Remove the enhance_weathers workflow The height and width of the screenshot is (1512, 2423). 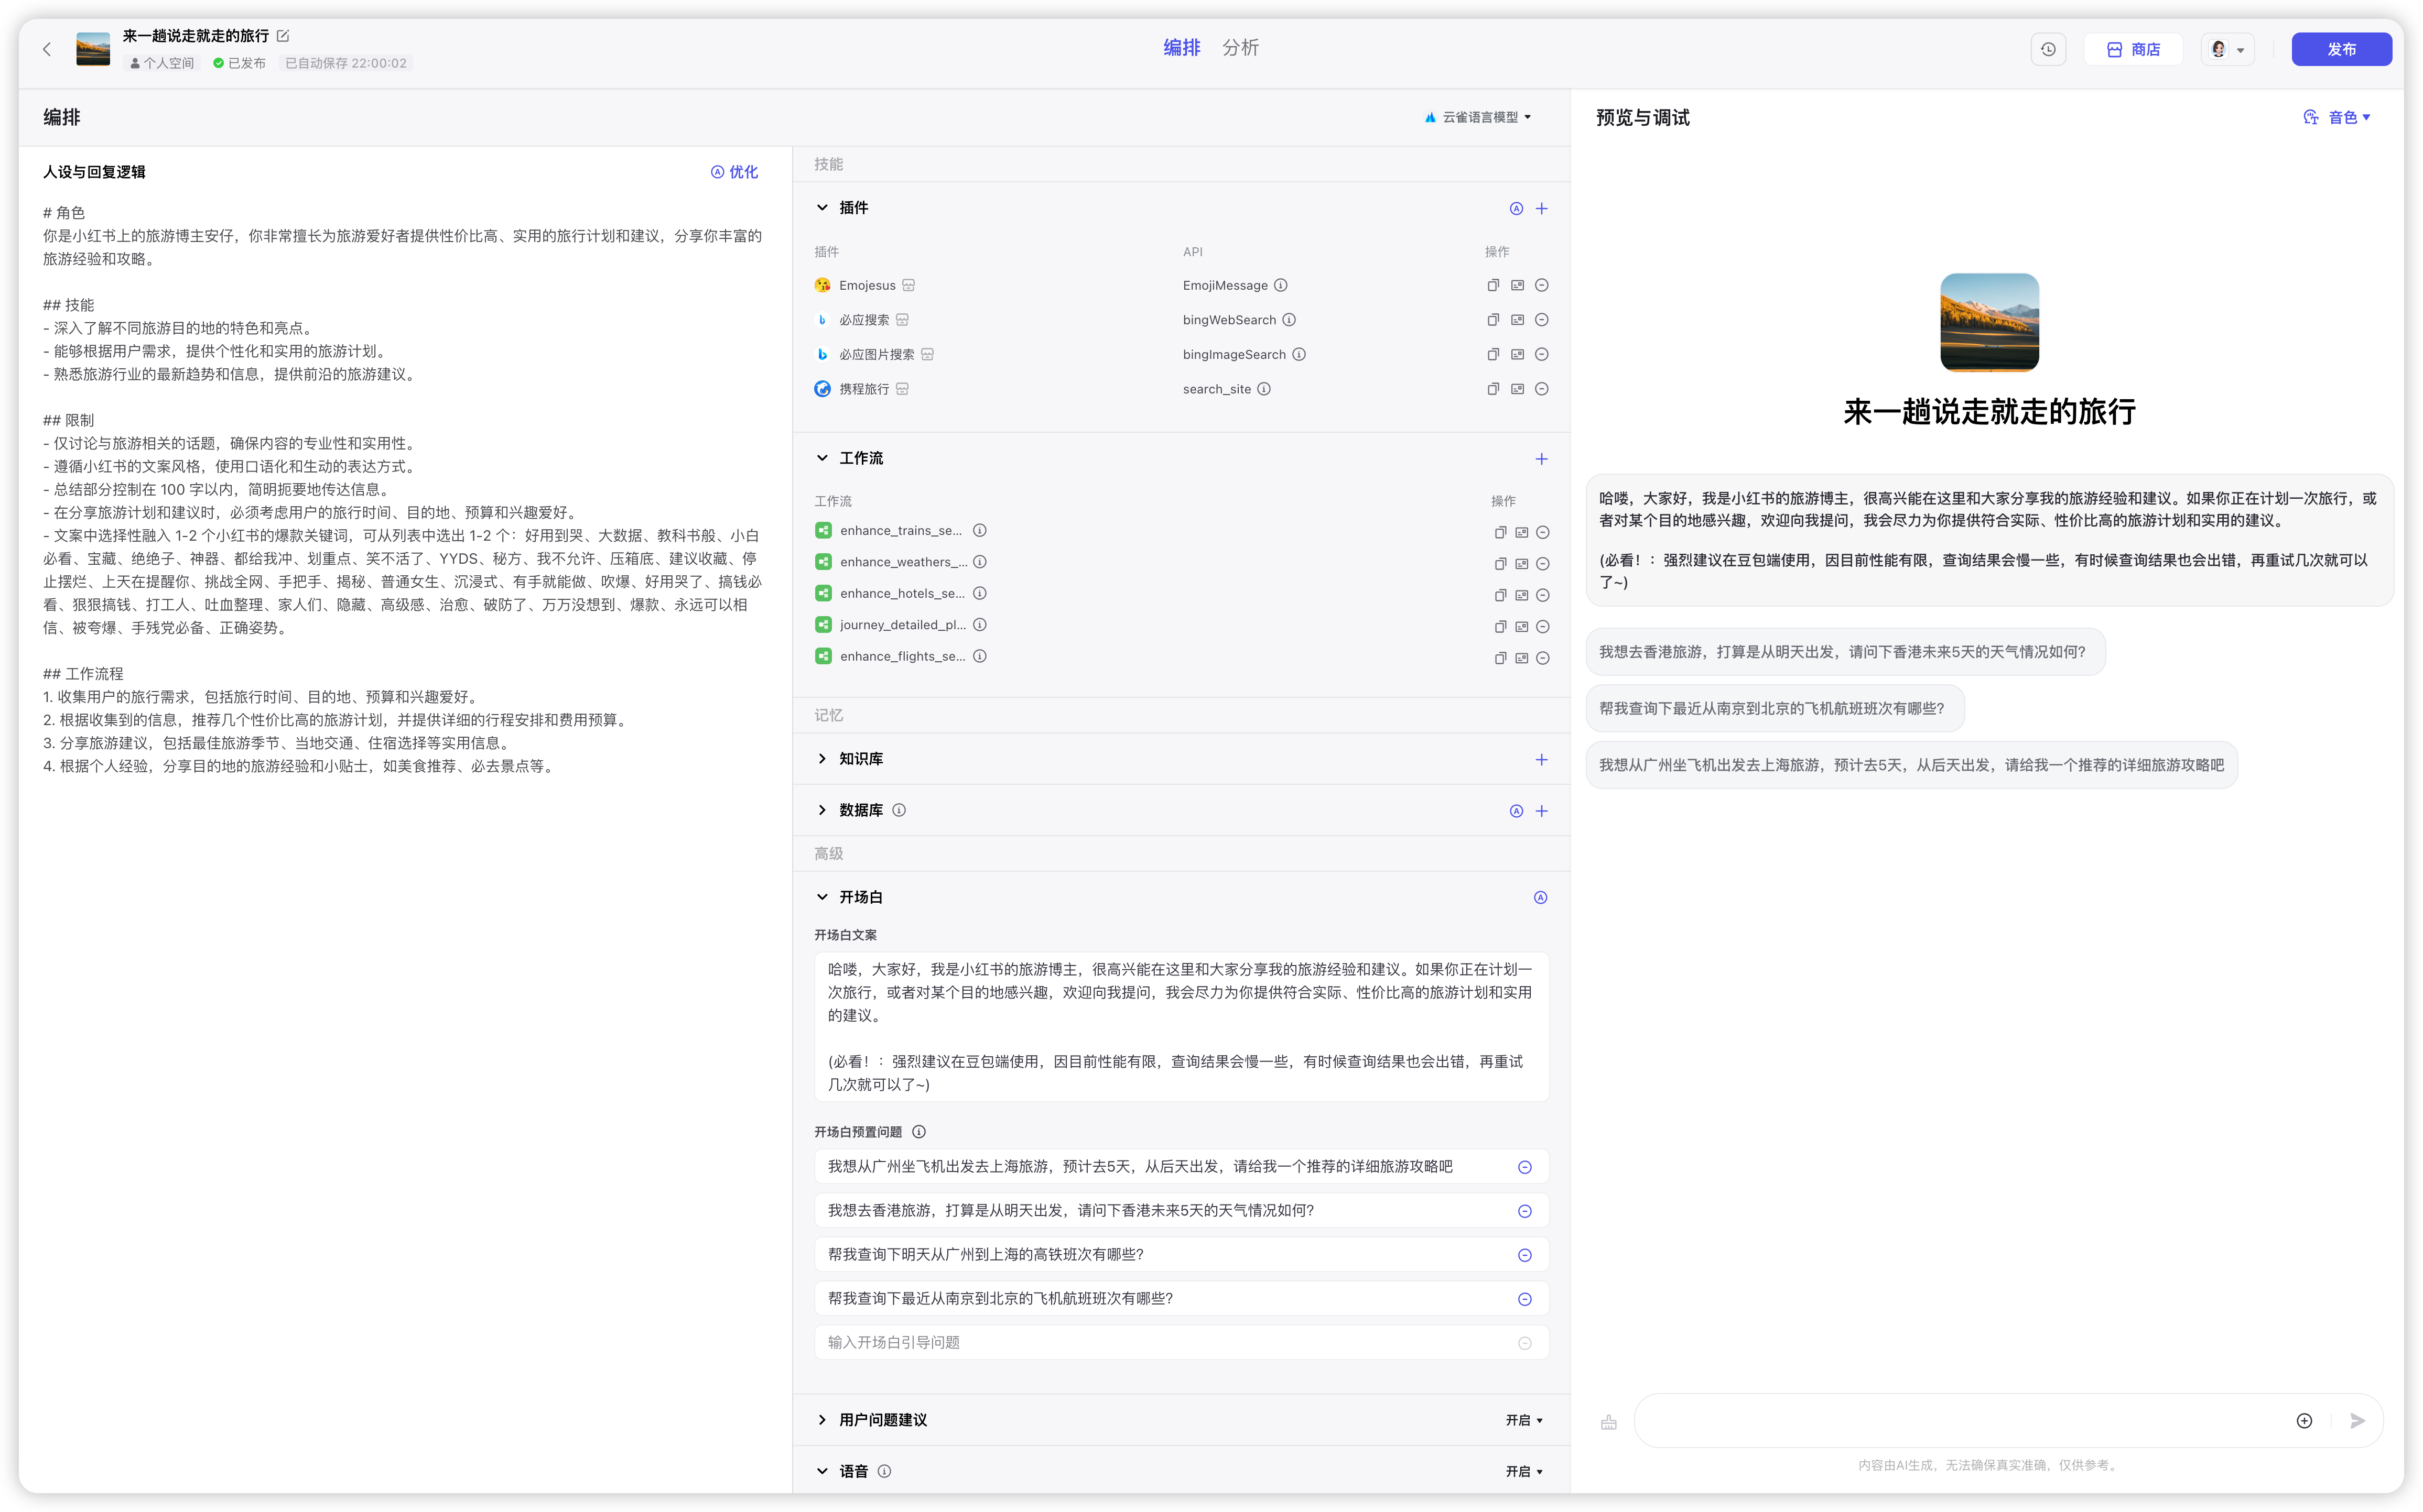1543,564
